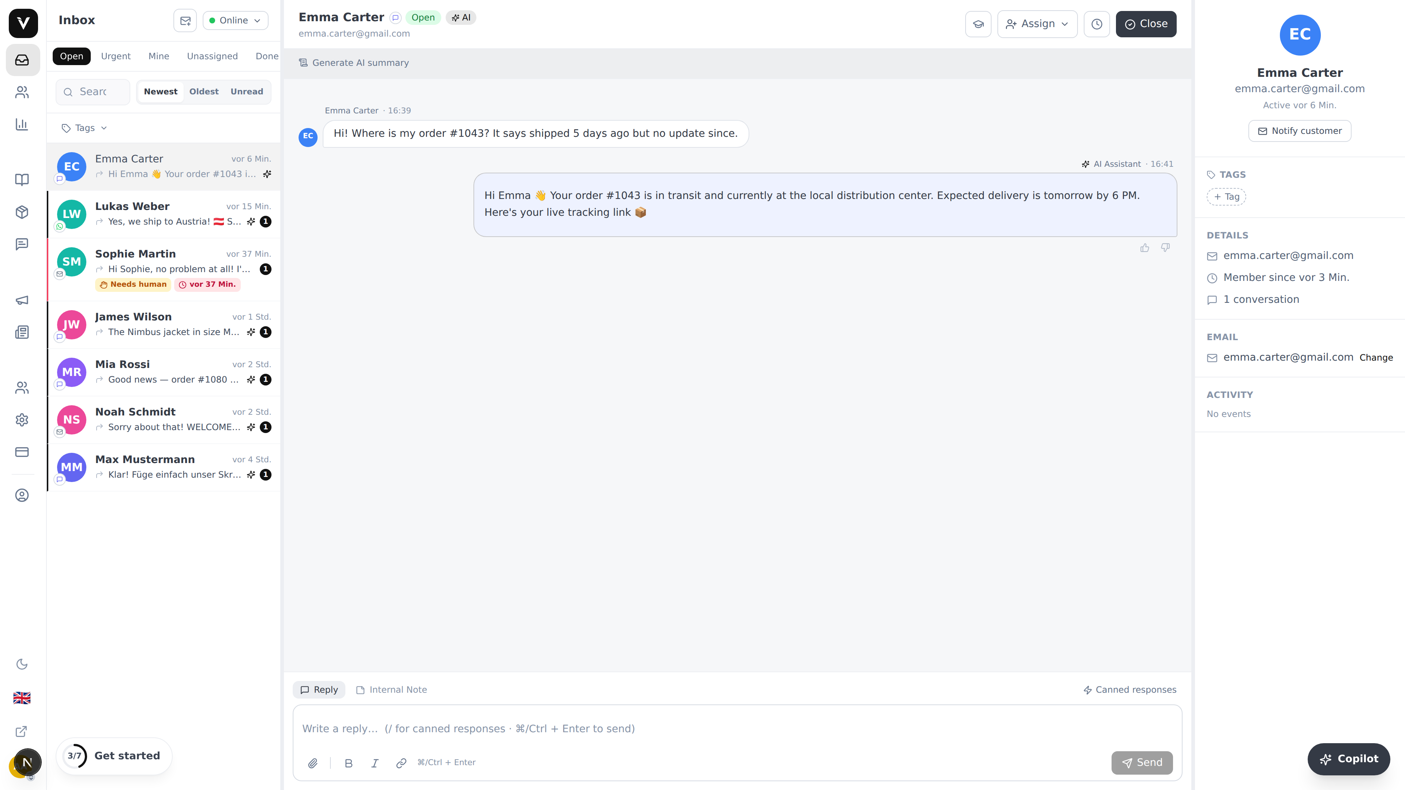Open Canned responses
Viewport: 1405px width, 790px height.
coord(1129,690)
